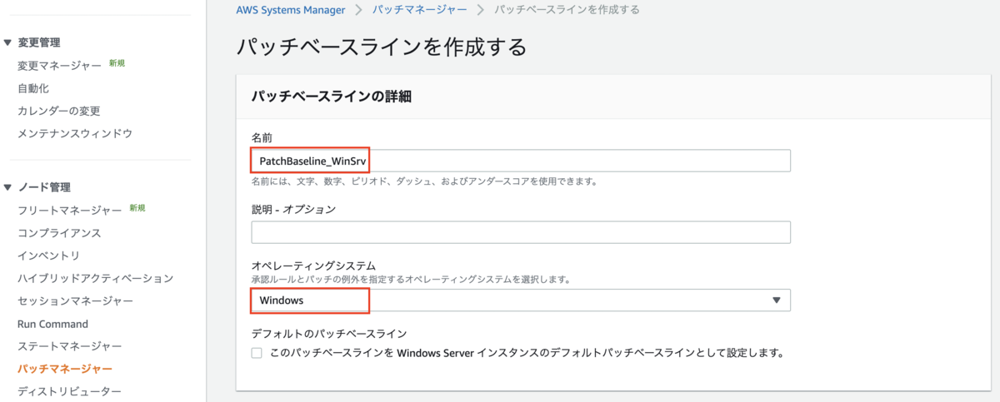
Task: Collapse the ノード管理 section triangle
Action: (8, 186)
